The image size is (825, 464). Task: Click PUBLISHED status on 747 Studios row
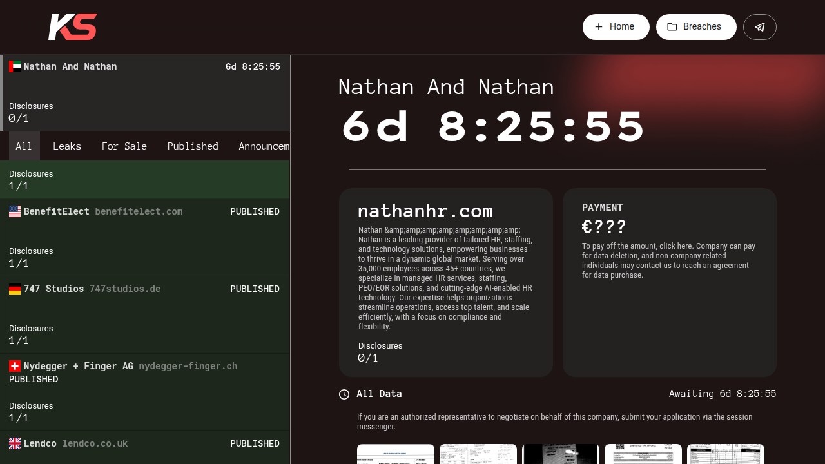pyautogui.click(x=255, y=289)
